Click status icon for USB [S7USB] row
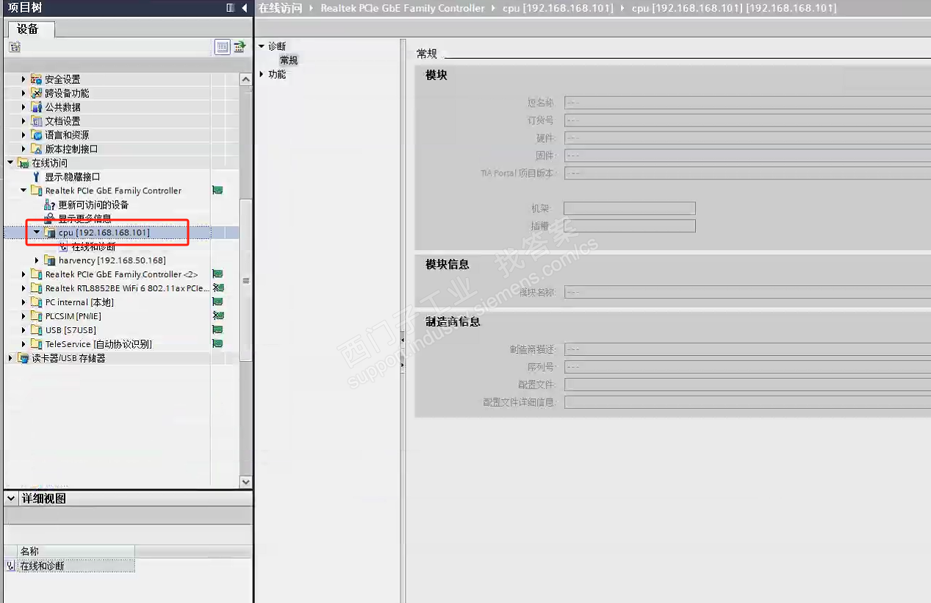This screenshot has height=603, width=931. pos(218,330)
